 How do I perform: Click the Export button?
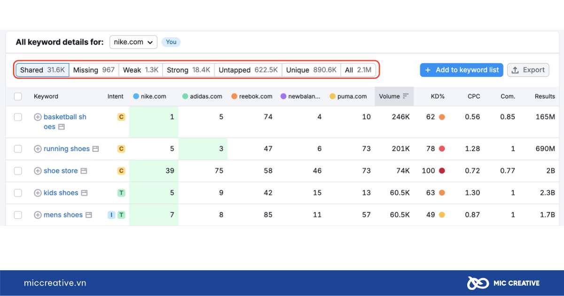[x=528, y=70]
